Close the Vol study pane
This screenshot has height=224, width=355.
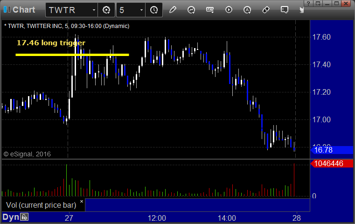click(82, 201)
